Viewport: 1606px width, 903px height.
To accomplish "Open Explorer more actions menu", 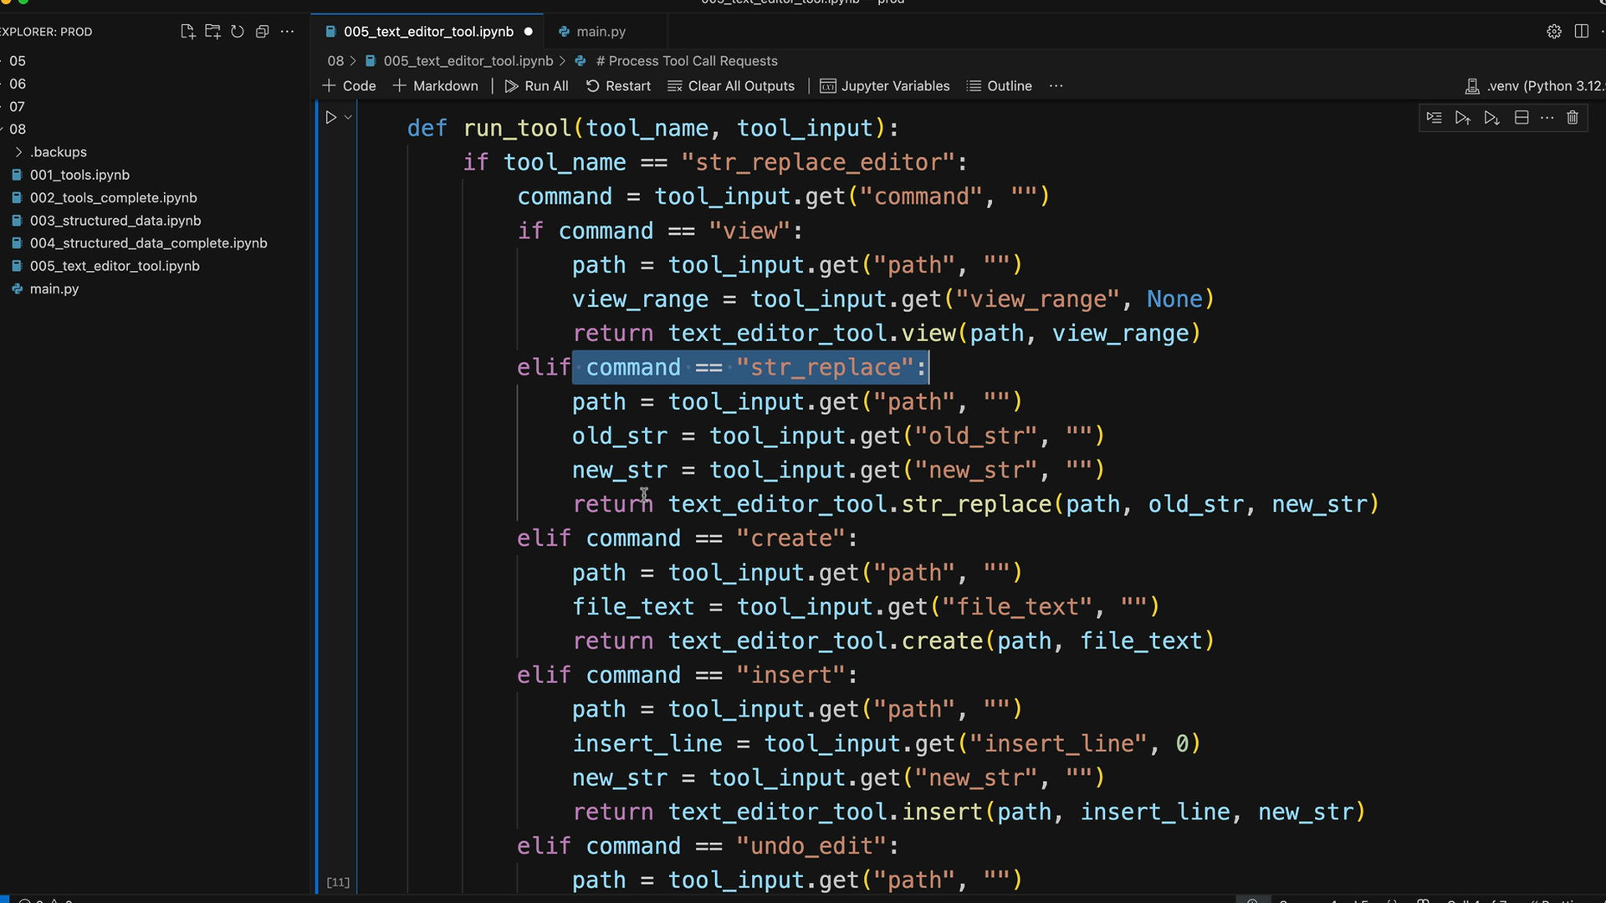I will click(287, 32).
